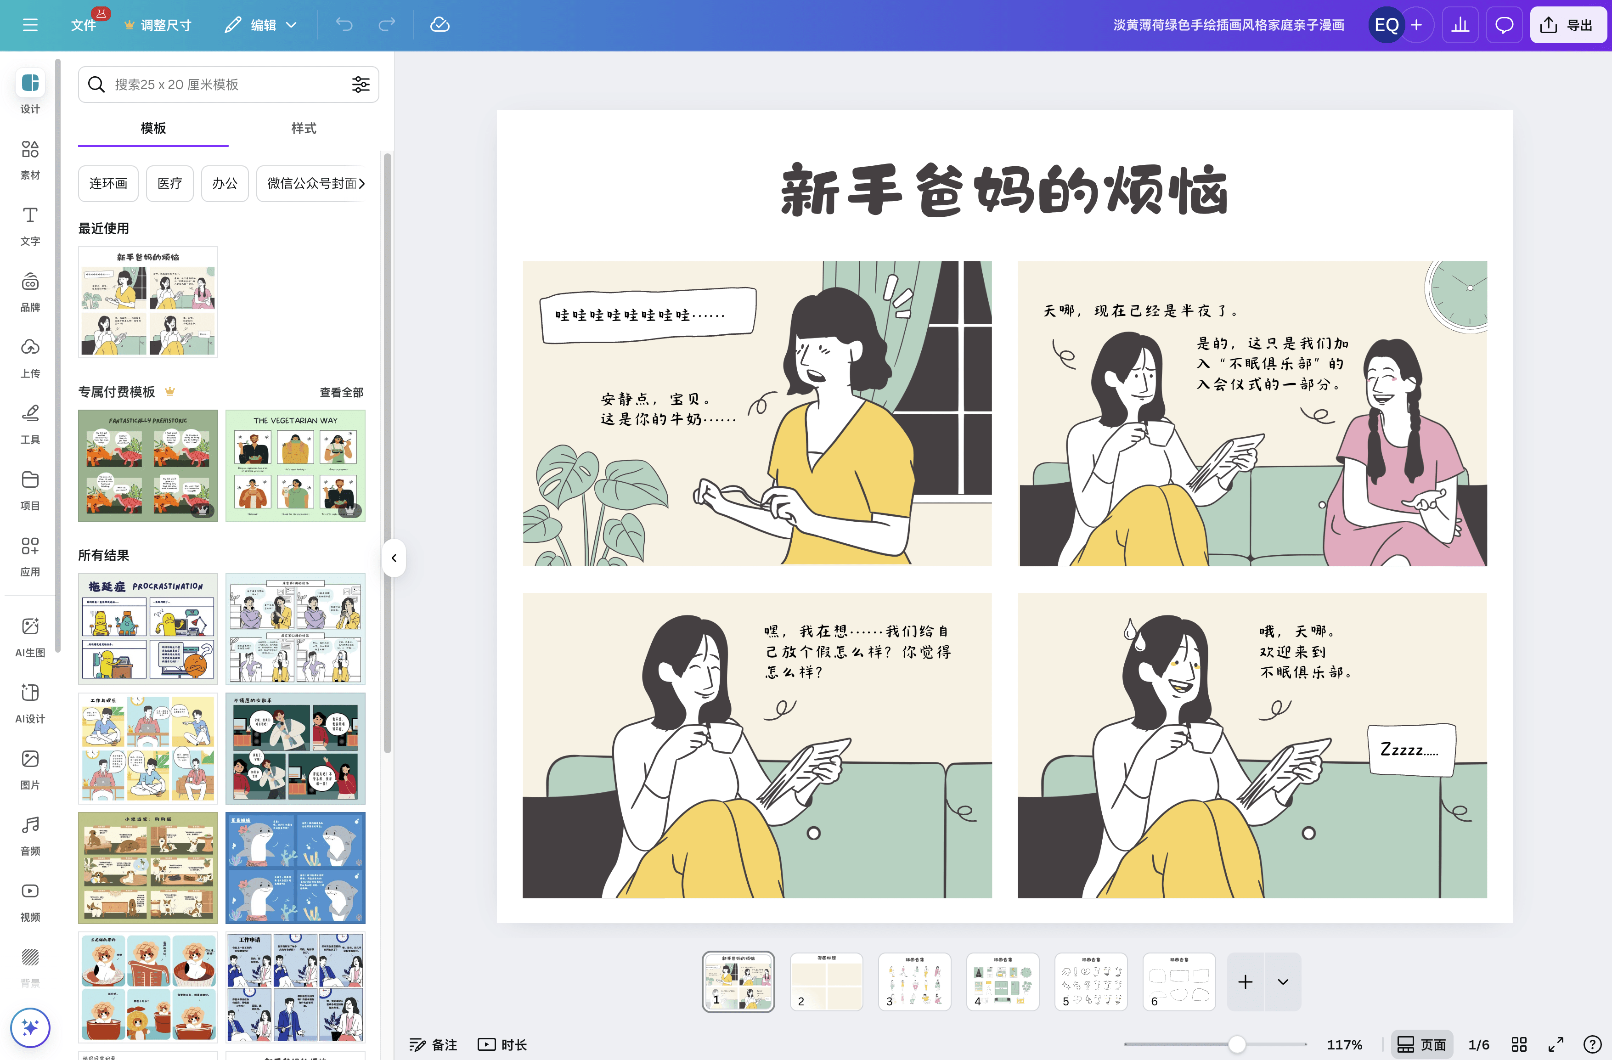Switch to the 样式 tab
The height and width of the screenshot is (1060, 1612).
tap(302, 128)
